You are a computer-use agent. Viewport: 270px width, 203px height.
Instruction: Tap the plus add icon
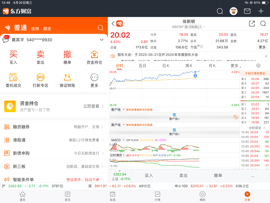coord(261,11)
